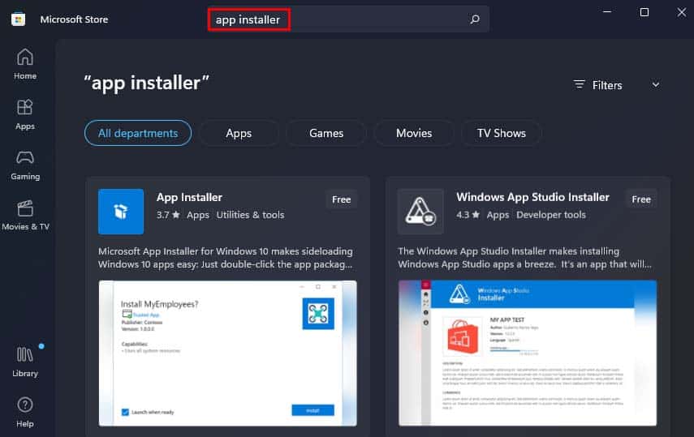Image resolution: width=694 pixels, height=437 pixels.
Task: Click the 'Utilities & tools' category text
Action: click(250, 215)
